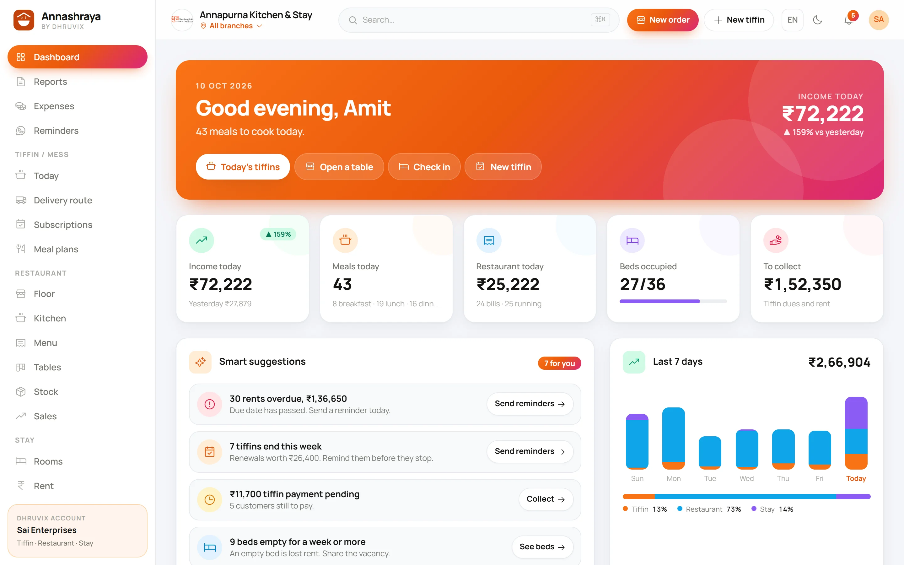Click the 159% green badge
Screen dimensions: 904x565
(278, 234)
